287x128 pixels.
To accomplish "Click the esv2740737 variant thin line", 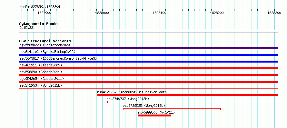I will pyautogui.click(x=193, y=102).
